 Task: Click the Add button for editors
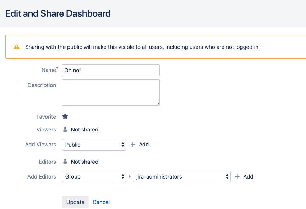click(x=244, y=176)
